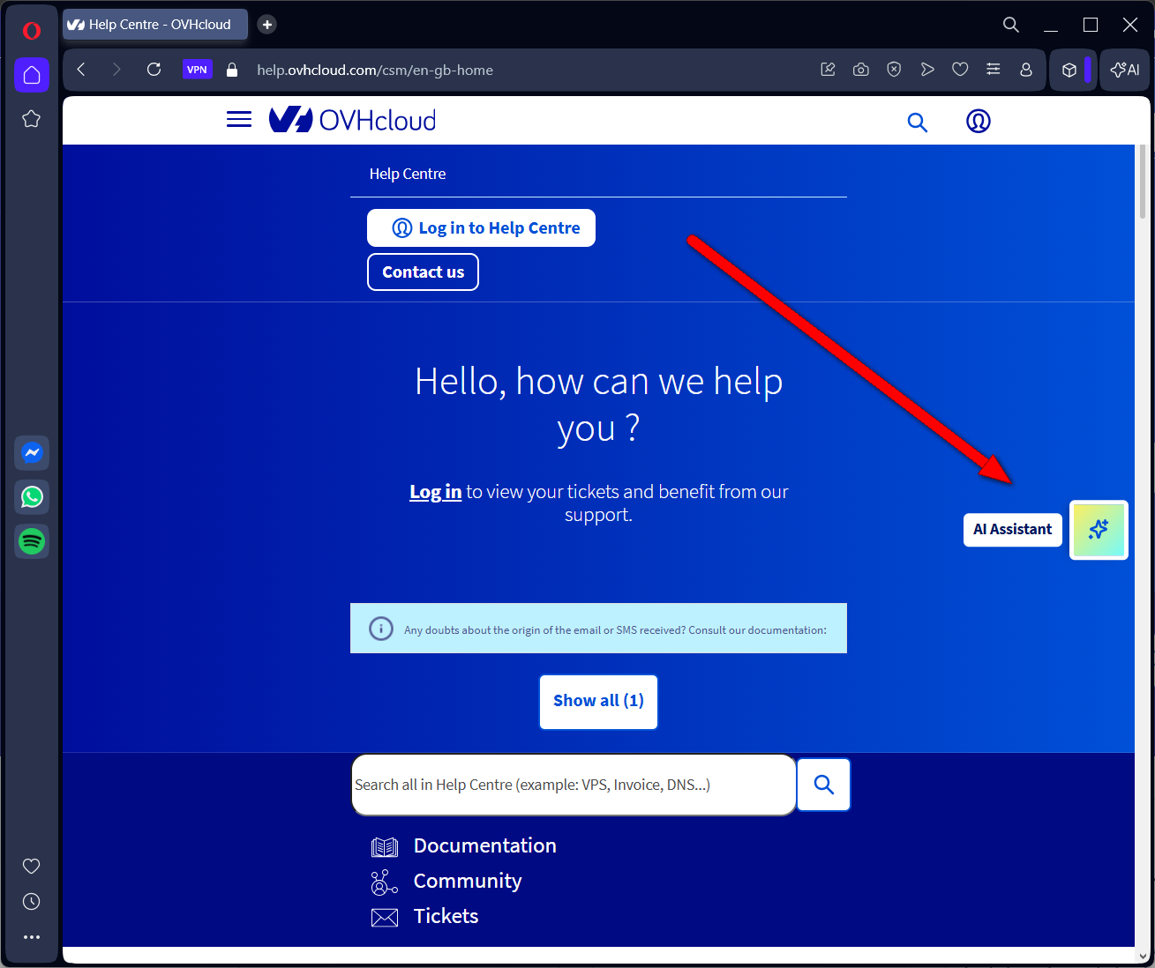Click the Log in to Help Centre button
This screenshot has height=968, width=1155.
[x=481, y=228]
